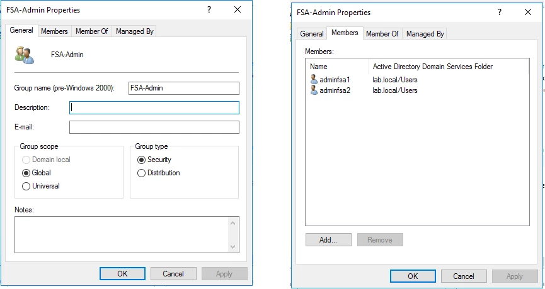Select the Domain local group scope
The width and height of the screenshot is (545, 289).
coord(46,160)
